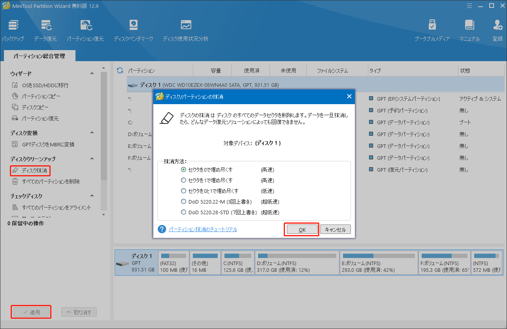The image size is (507, 329).
Task: Collapse the チェックディスク section
Action: 92,196
